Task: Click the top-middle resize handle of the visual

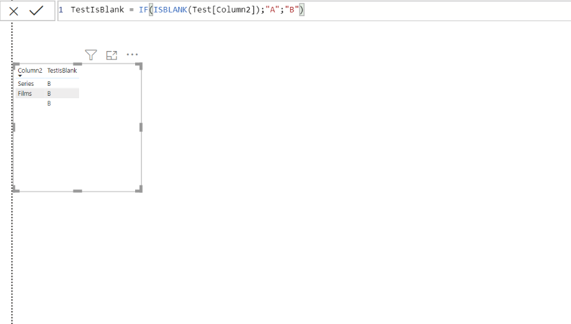Action: [78, 64]
